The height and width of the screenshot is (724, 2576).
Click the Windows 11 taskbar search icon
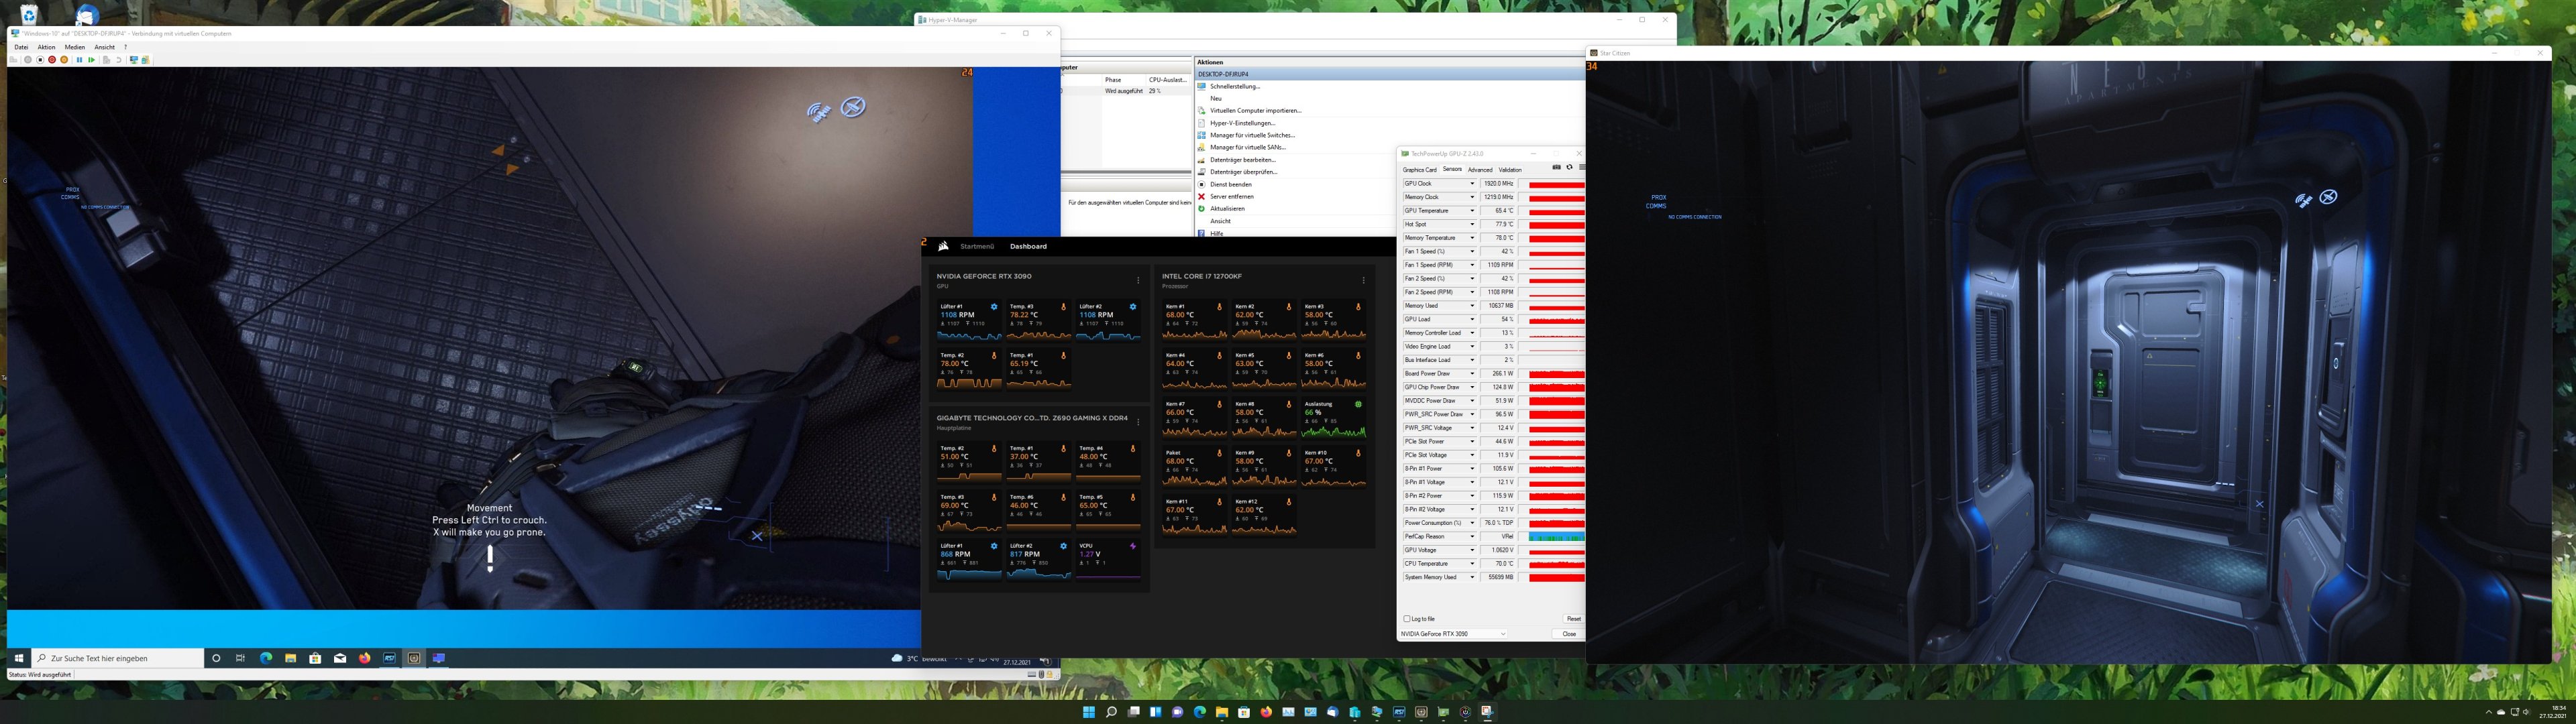pos(1111,712)
